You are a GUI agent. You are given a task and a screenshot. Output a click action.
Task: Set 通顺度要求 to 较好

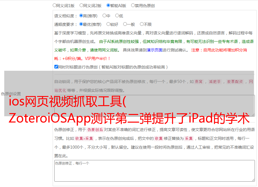[x=108, y=24]
